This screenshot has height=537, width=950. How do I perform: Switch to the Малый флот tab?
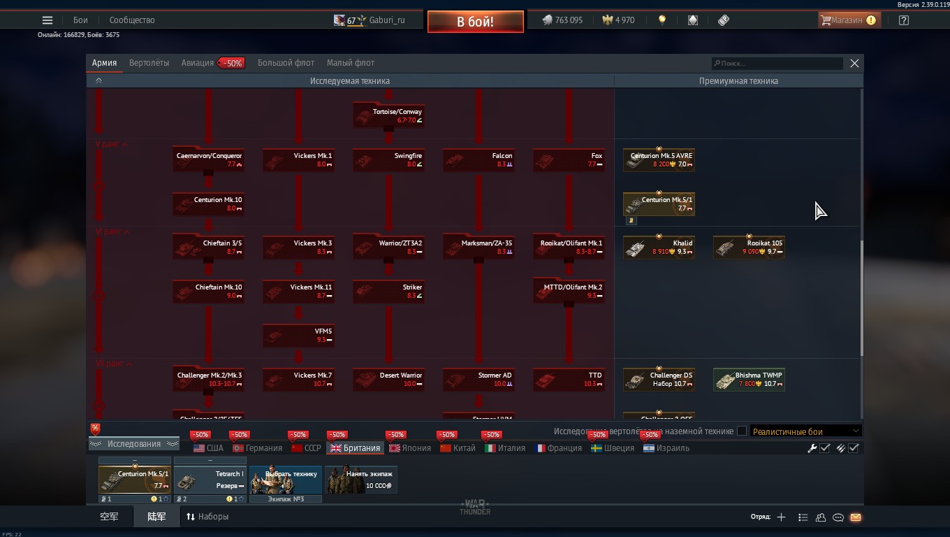351,63
